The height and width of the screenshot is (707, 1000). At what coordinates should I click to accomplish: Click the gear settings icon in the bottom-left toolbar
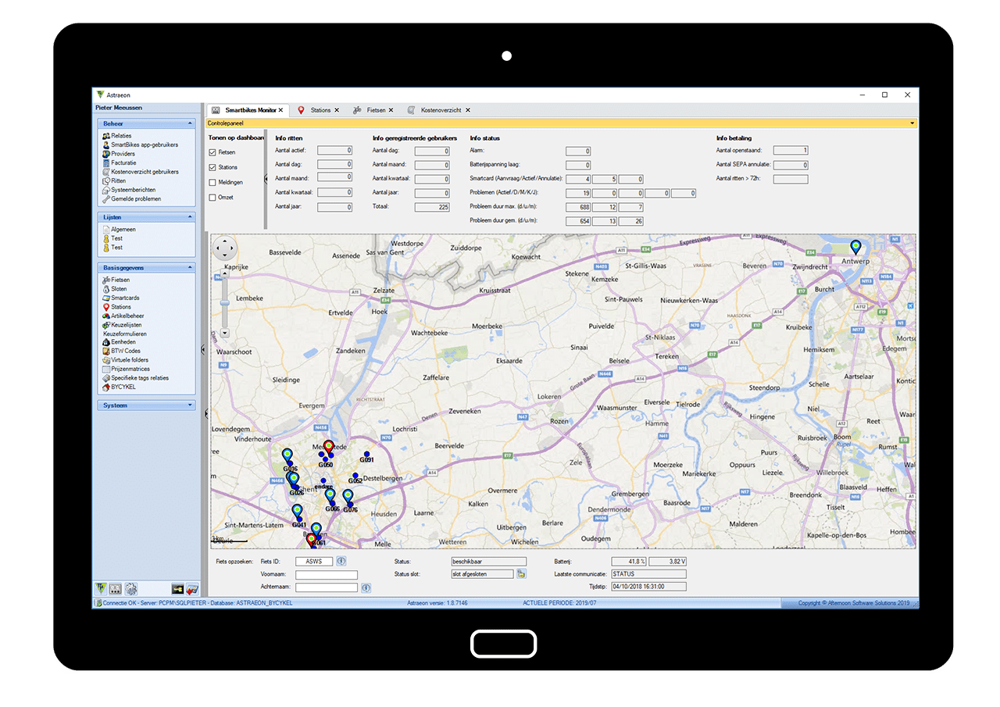(131, 588)
